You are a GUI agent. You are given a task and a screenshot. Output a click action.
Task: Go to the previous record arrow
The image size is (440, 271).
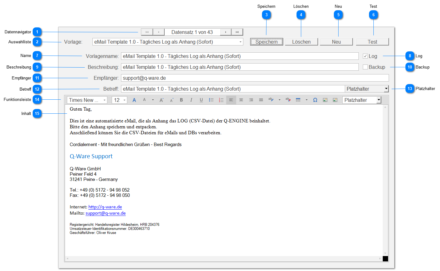[x=159, y=32]
